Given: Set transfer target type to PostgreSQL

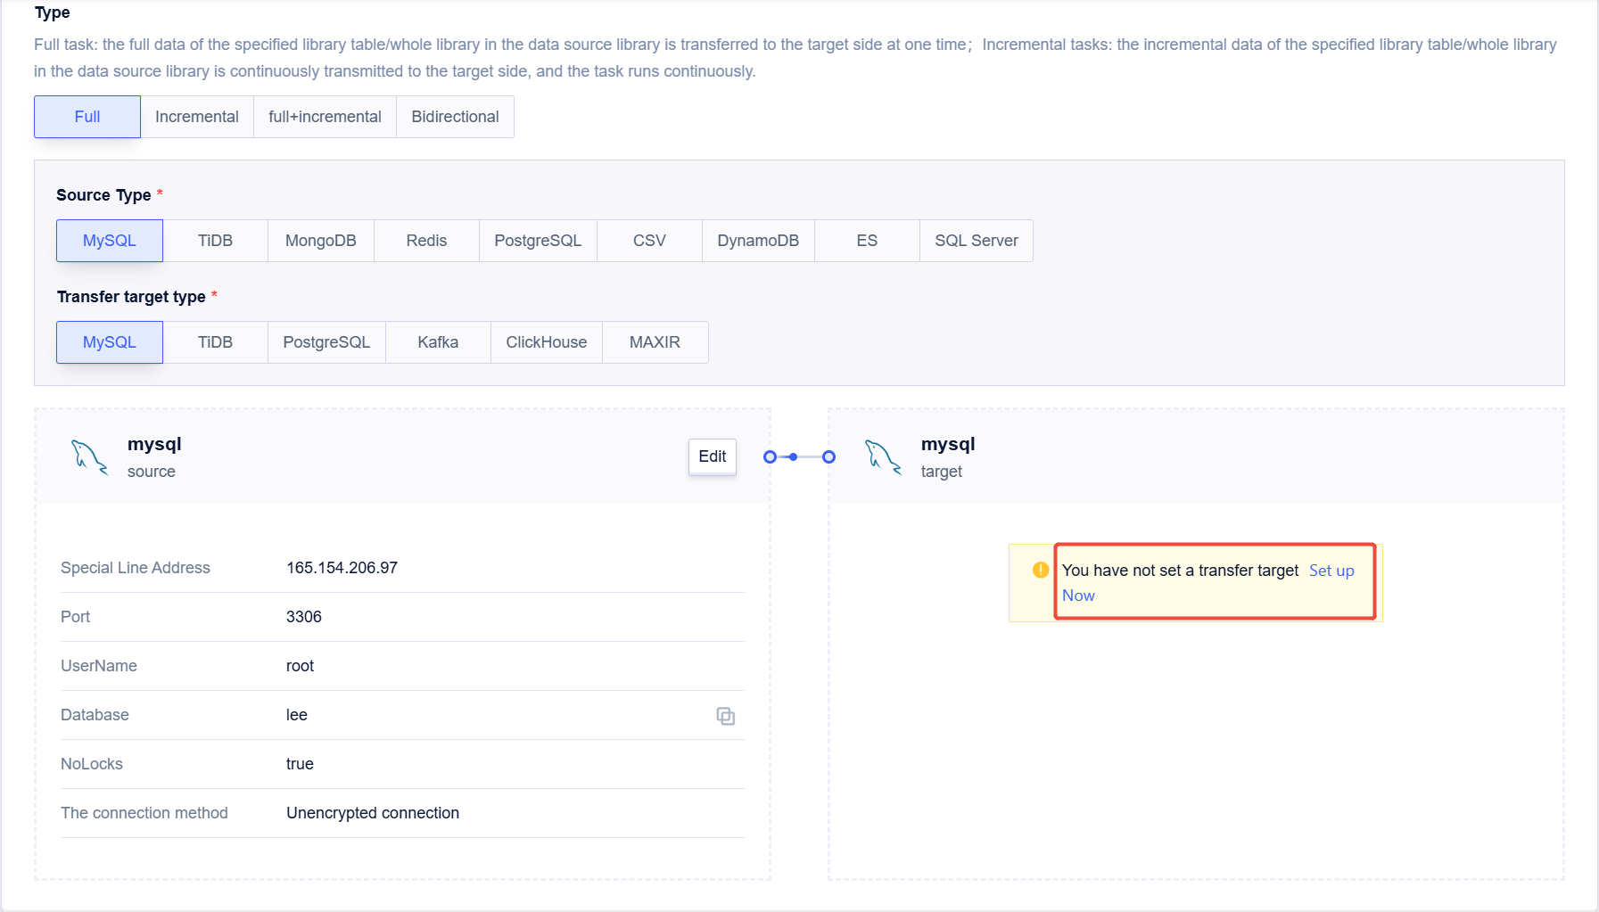Looking at the screenshot, I should pyautogui.click(x=326, y=342).
